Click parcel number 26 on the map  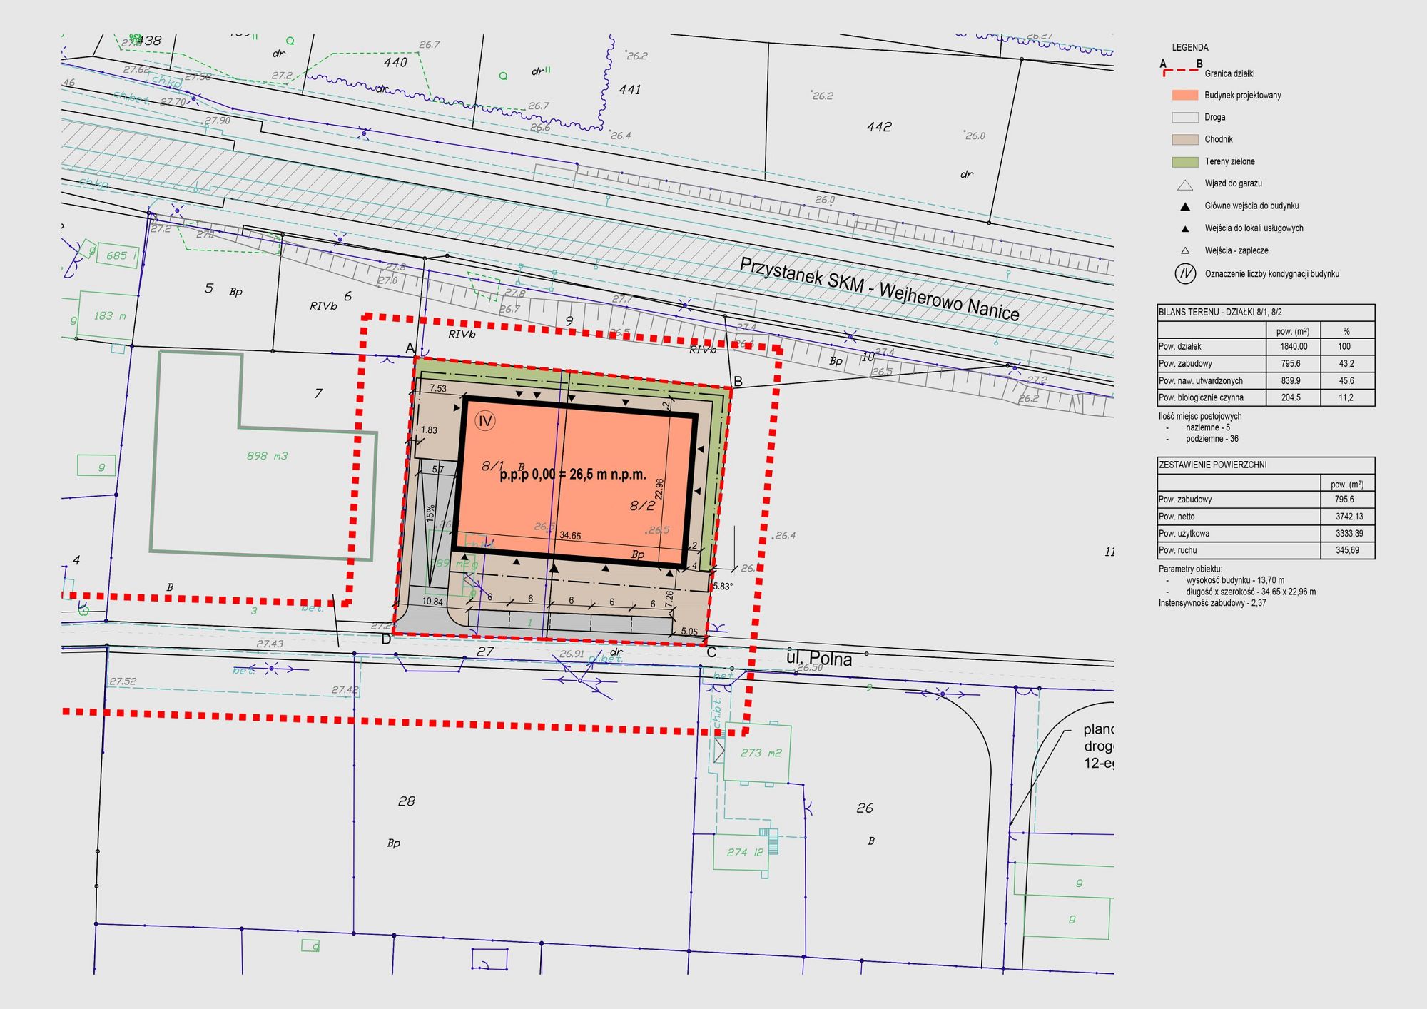pyautogui.click(x=864, y=808)
